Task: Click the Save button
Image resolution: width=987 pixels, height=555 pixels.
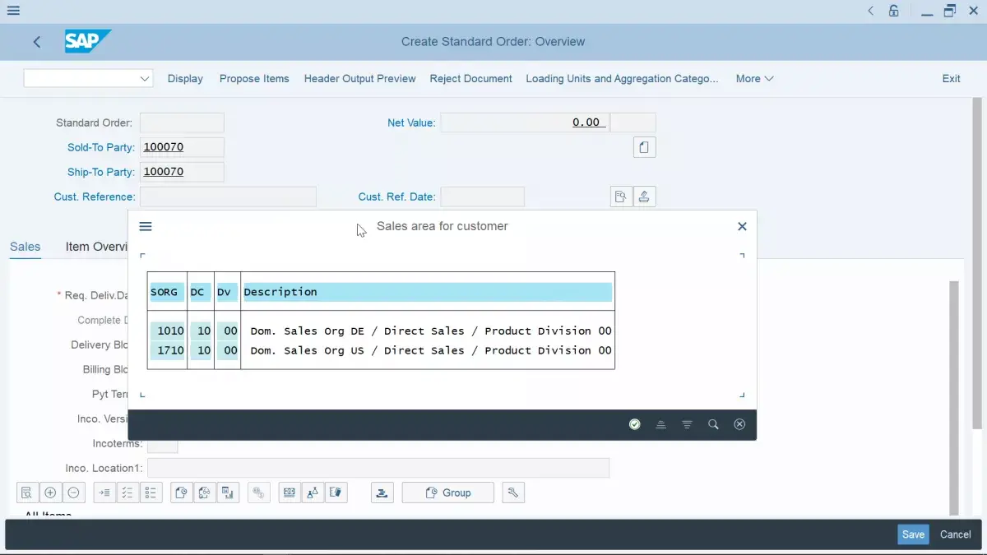Action: pos(913,534)
